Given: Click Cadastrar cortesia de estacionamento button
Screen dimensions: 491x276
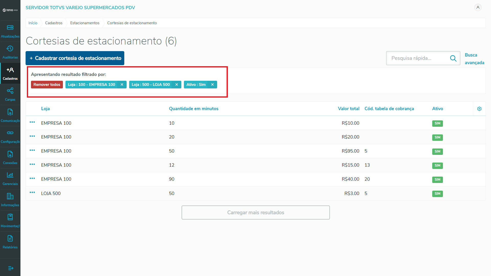Looking at the screenshot, I should pos(75,58).
